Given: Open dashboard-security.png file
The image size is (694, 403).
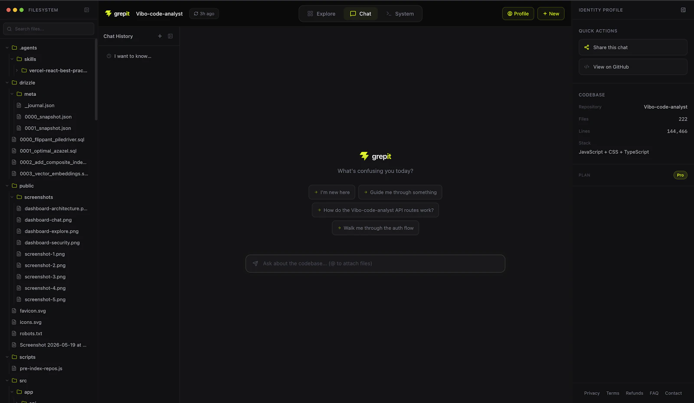Looking at the screenshot, I should (x=52, y=242).
